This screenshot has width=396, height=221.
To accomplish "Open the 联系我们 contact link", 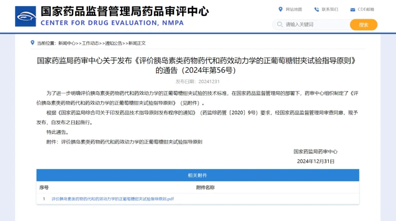I will click(x=330, y=10).
